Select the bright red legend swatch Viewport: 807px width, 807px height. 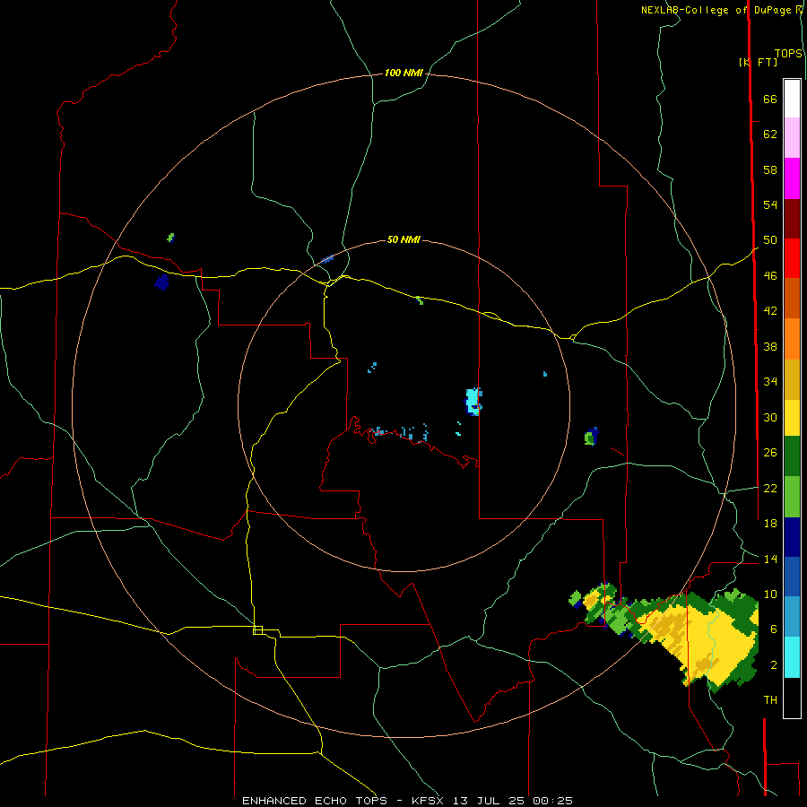point(792,258)
